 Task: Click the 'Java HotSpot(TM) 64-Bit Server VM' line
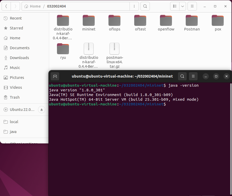(124, 99)
